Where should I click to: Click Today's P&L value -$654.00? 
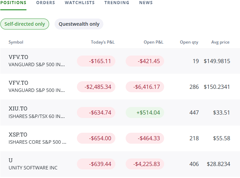[96, 138]
